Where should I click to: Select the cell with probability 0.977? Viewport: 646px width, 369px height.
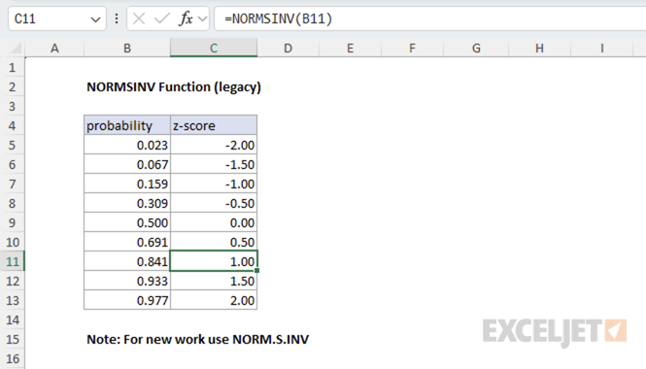(127, 300)
